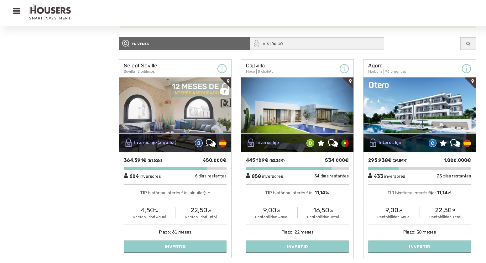Switch to the HISTÓRICO tab
The height and width of the screenshot is (263, 486).
317,44
